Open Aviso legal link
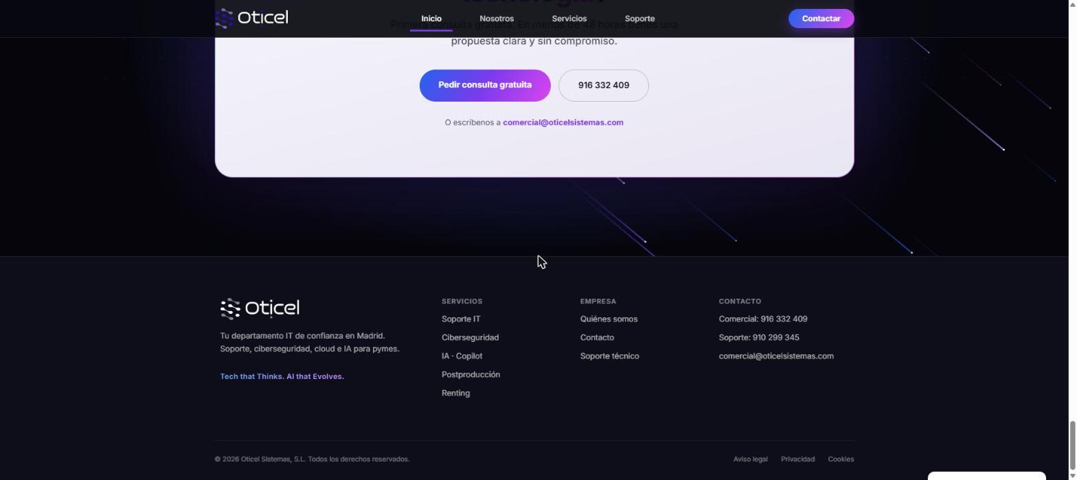 tap(750, 459)
